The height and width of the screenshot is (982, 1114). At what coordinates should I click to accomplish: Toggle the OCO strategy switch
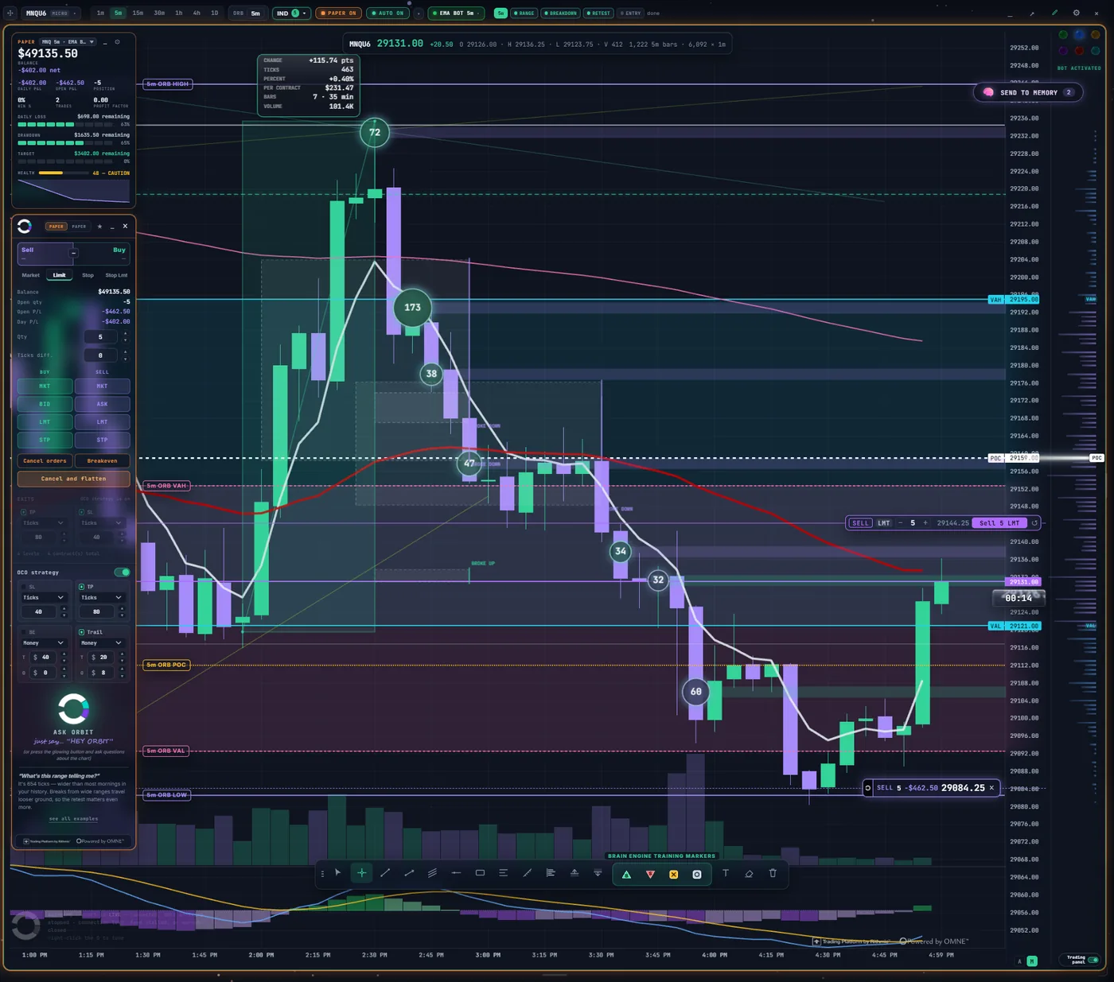click(122, 573)
